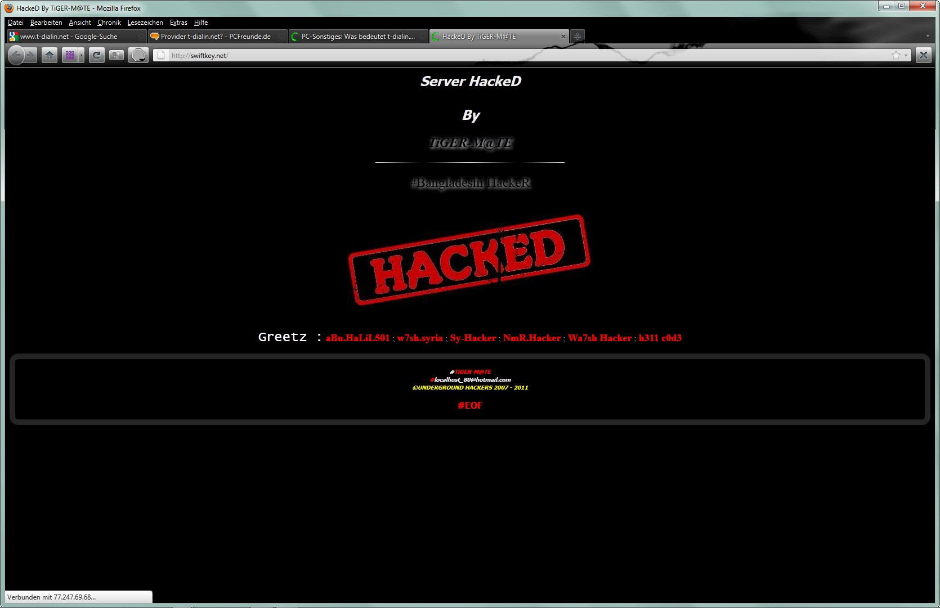Open a new tab with the plus button

tap(578, 37)
